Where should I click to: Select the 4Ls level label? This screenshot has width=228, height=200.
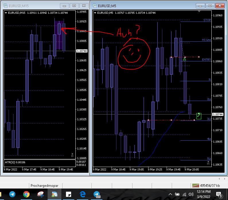tap(209, 139)
